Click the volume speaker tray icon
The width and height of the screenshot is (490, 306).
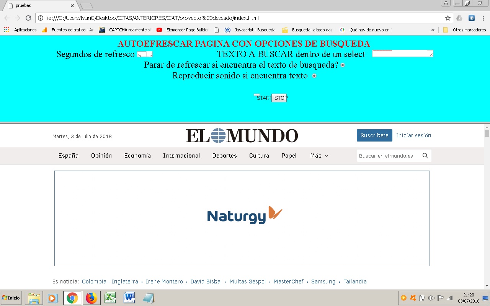[431, 298]
